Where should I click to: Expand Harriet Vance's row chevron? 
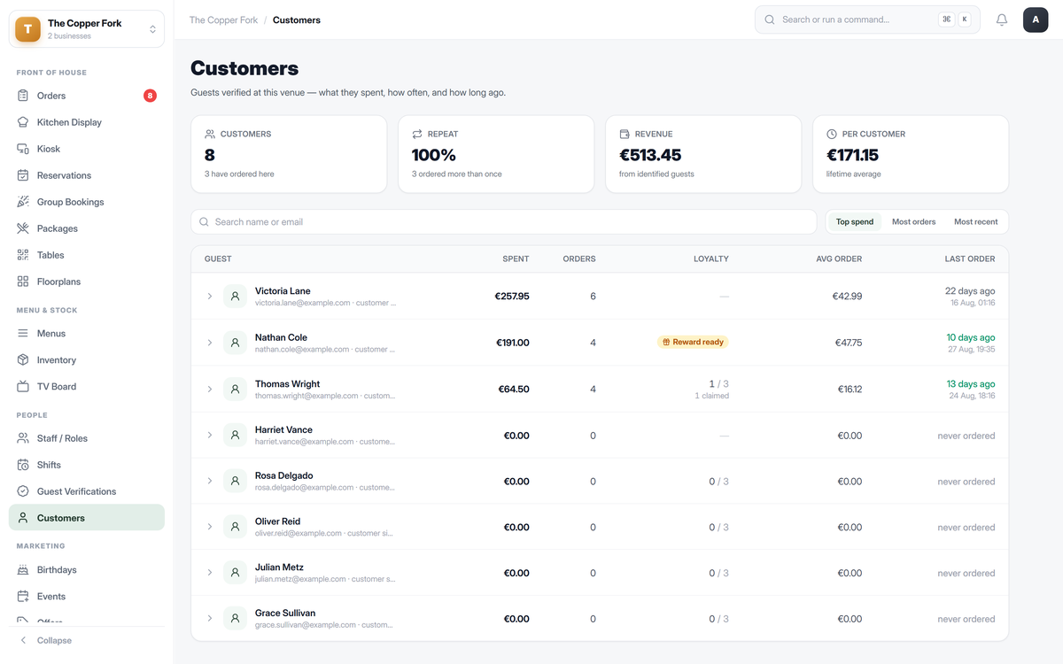[210, 435]
